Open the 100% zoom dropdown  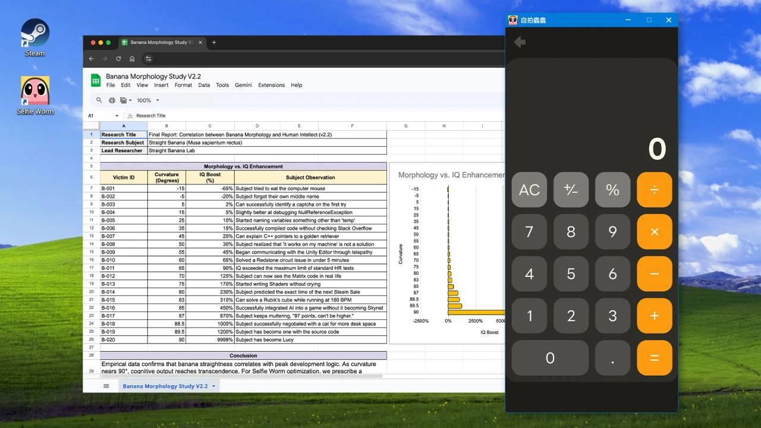coord(148,100)
